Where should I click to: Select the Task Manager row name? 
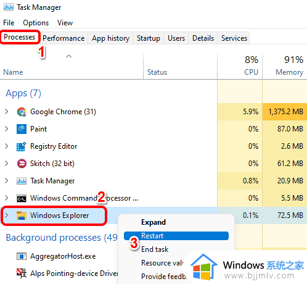[52, 181]
